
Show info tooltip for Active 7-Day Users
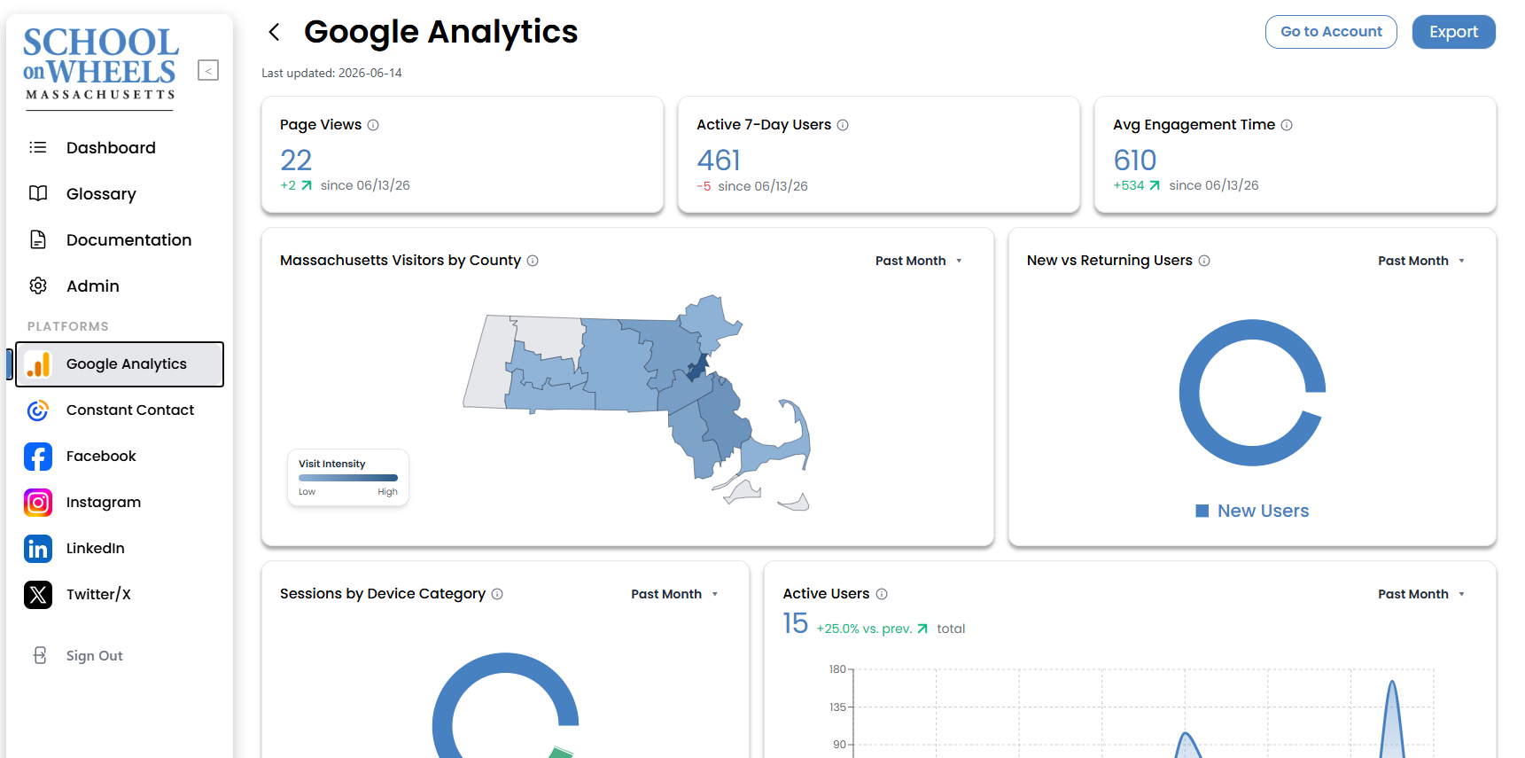(x=843, y=125)
